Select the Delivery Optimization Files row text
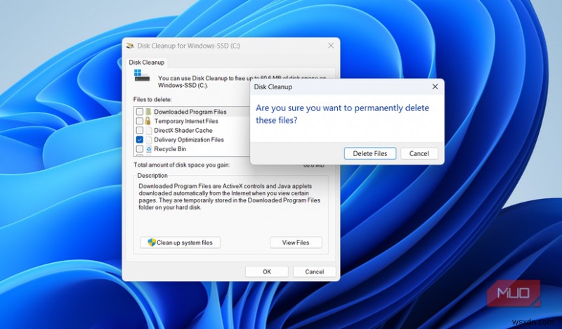This screenshot has height=329, width=562. click(189, 140)
